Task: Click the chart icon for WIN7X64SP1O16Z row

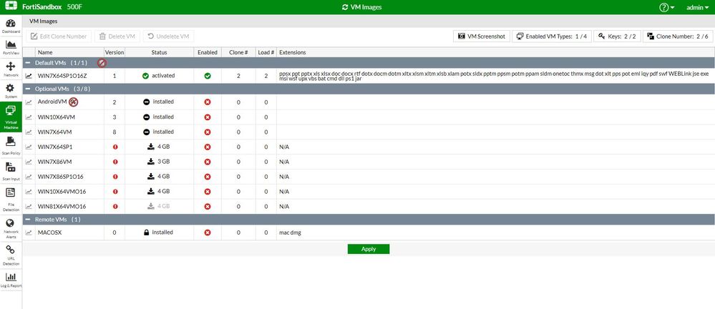Action: point(29,76)
